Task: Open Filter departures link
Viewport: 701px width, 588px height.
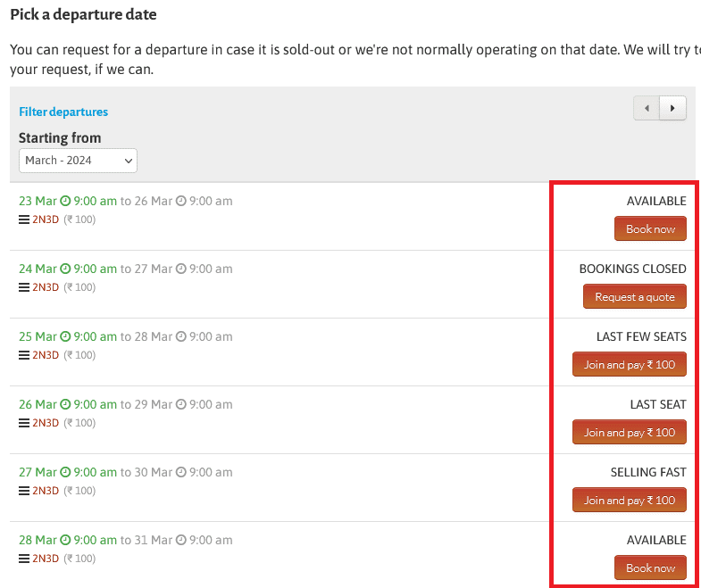Action: [63, 112]
